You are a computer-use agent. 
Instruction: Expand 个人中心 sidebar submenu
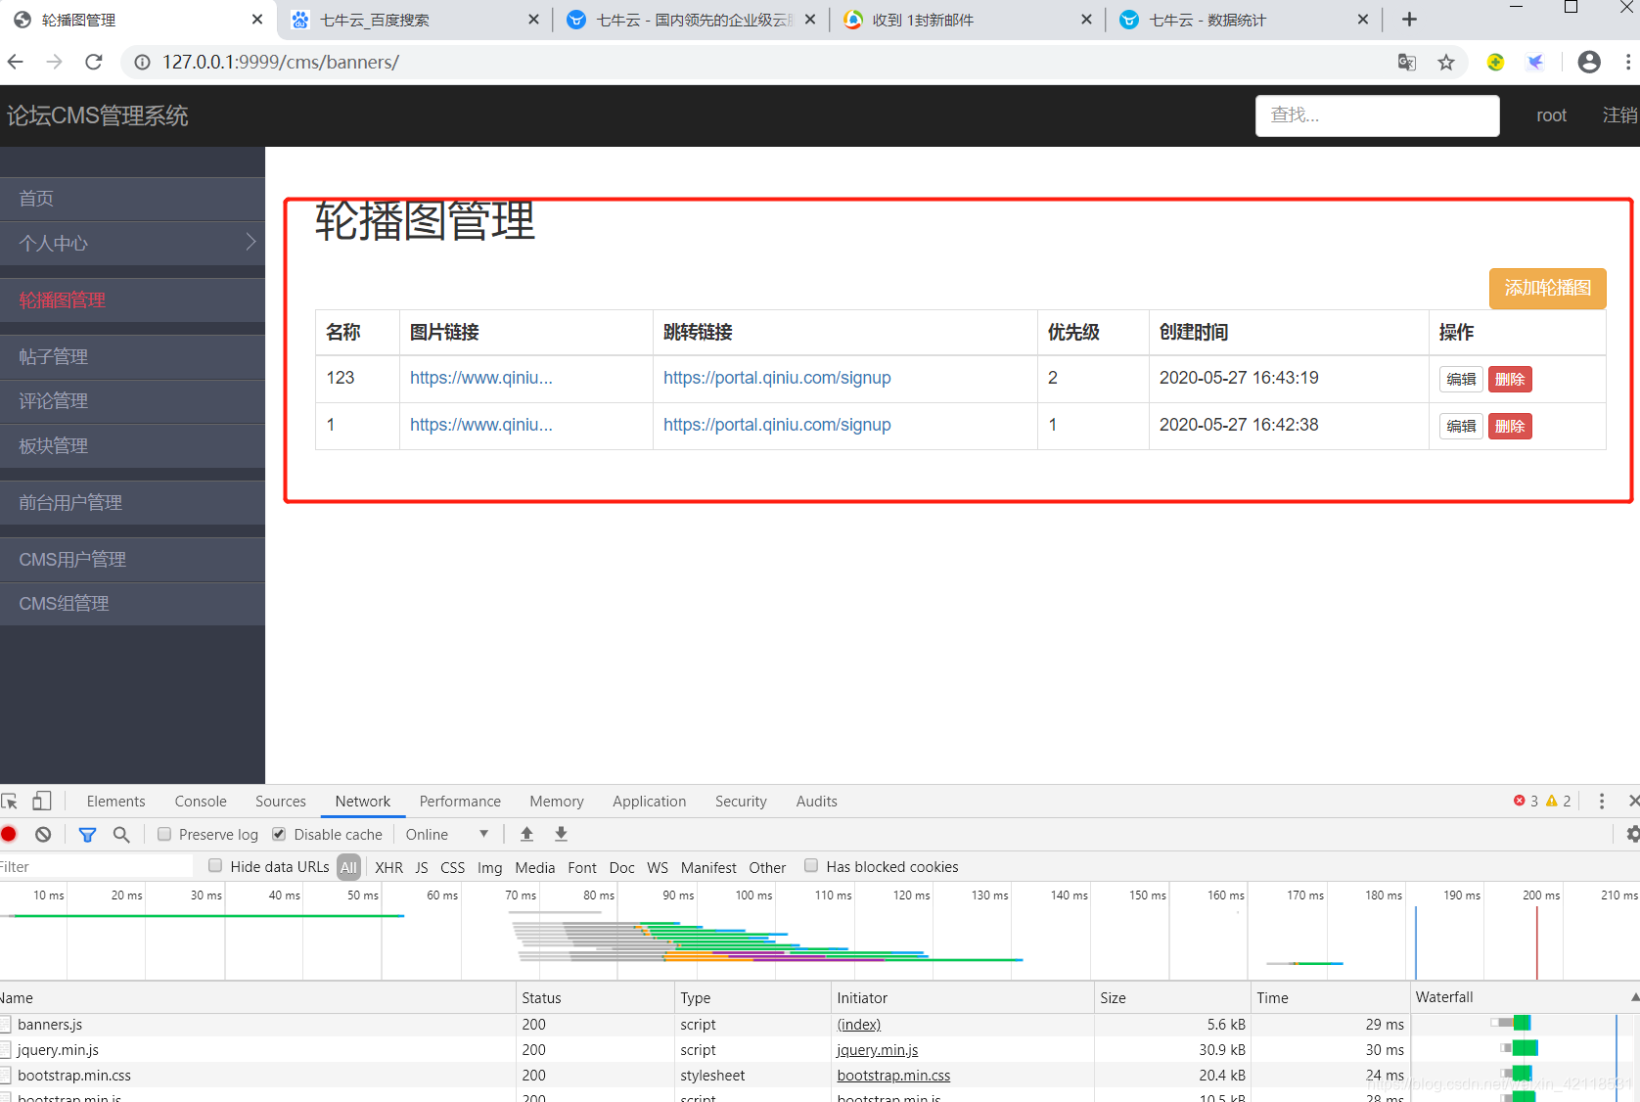coord(251,242)
